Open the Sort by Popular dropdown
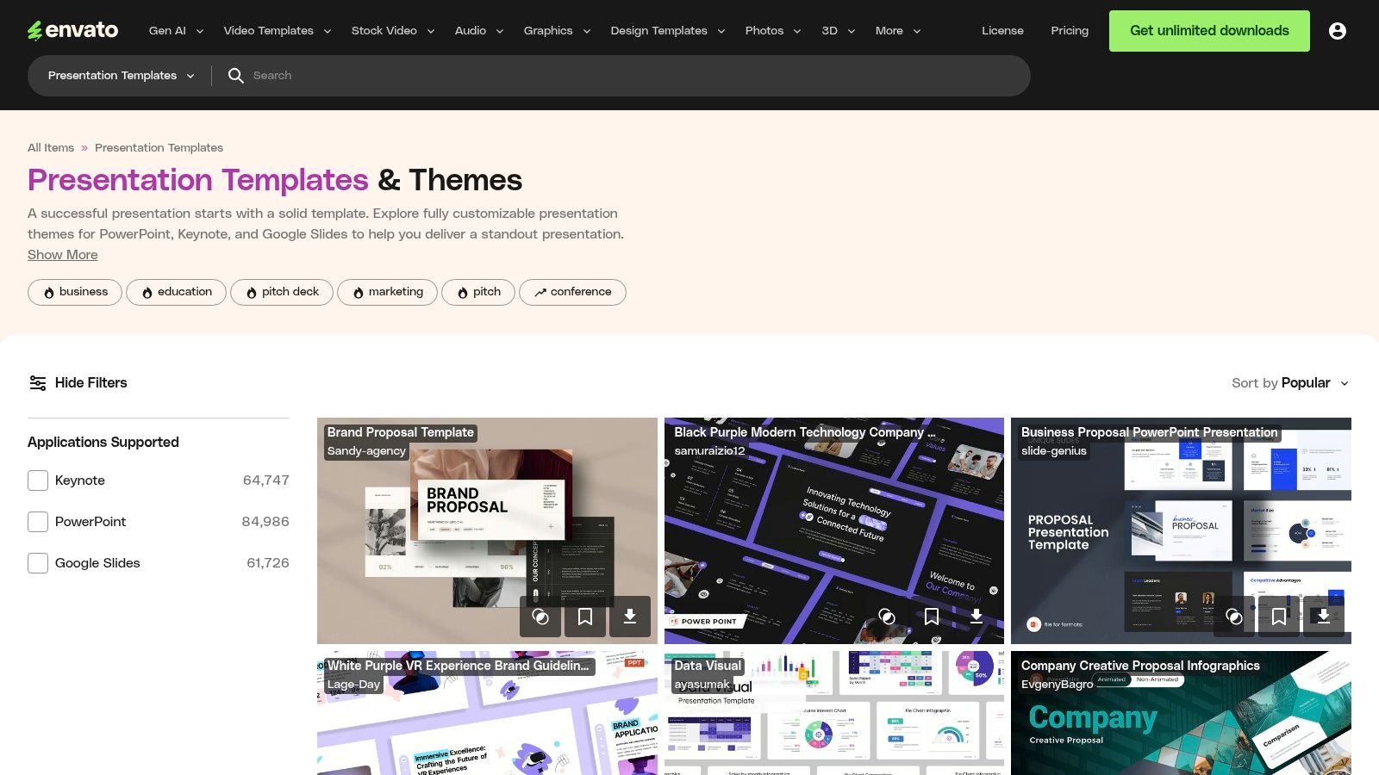Screen dimensions: 1379x775 click(1290, 383)
